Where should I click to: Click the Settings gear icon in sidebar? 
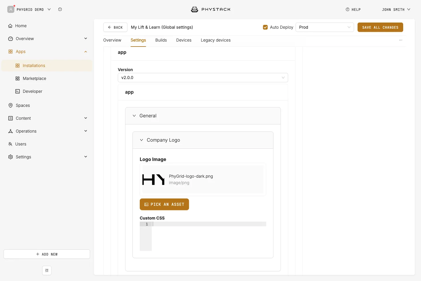click(11, 157)
